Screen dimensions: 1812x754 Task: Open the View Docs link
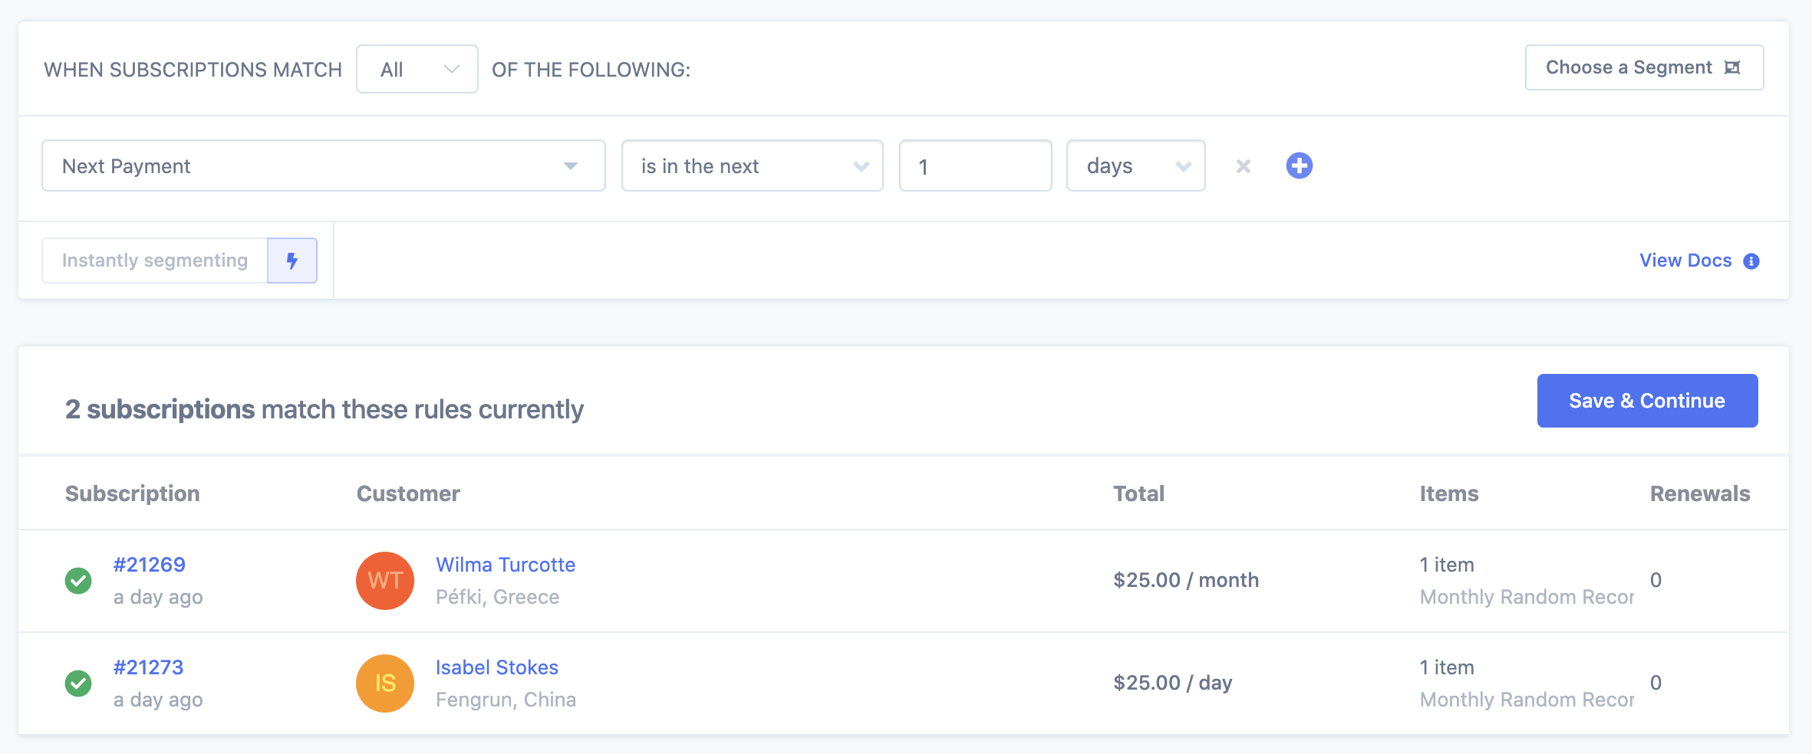1685,261
